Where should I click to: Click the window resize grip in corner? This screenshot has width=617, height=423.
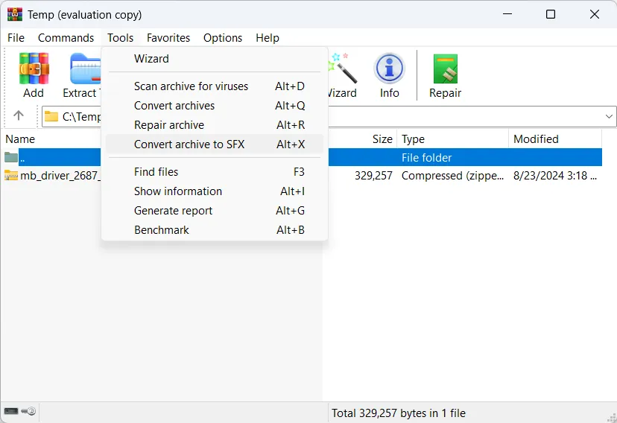(x=612, y=418)
